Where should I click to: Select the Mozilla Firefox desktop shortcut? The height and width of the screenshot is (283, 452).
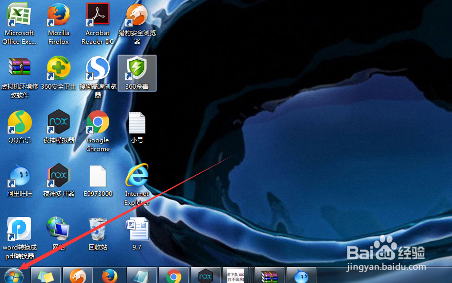point(59,24)
